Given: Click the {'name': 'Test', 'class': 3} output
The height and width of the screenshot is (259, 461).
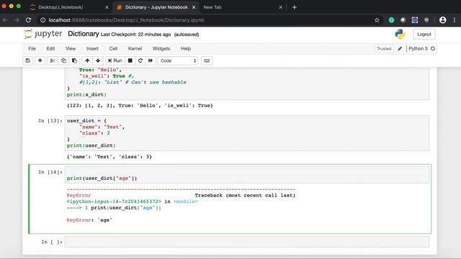Looking at the screenshot, I should [109, 157].
